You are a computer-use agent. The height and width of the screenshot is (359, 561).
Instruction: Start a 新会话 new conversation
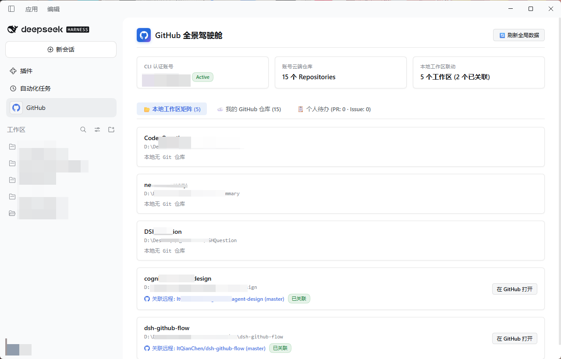(x=61, y=49)
